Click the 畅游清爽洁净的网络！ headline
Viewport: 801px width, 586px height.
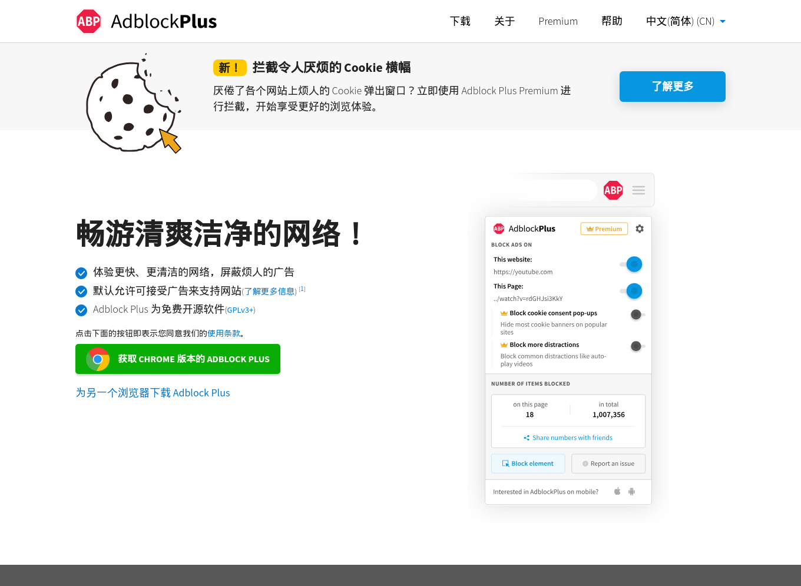[x=219, y=234]
